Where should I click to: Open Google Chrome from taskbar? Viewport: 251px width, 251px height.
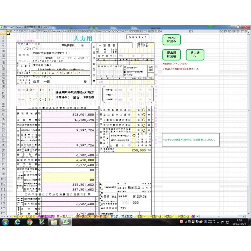click(x=30, y=222)
